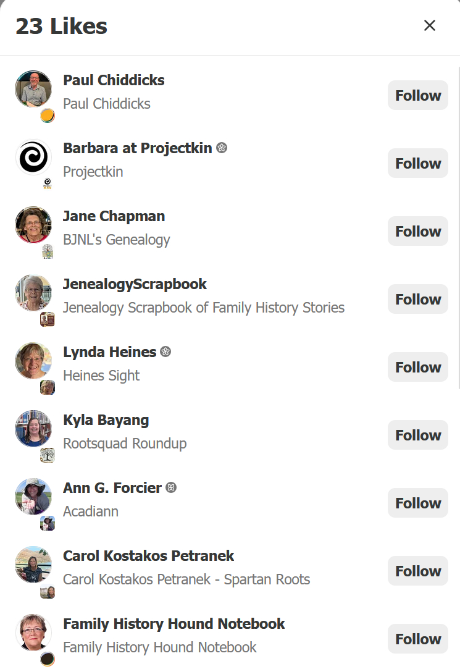Click the Rootsquad Roundup tree logo icon

[48, 455]
